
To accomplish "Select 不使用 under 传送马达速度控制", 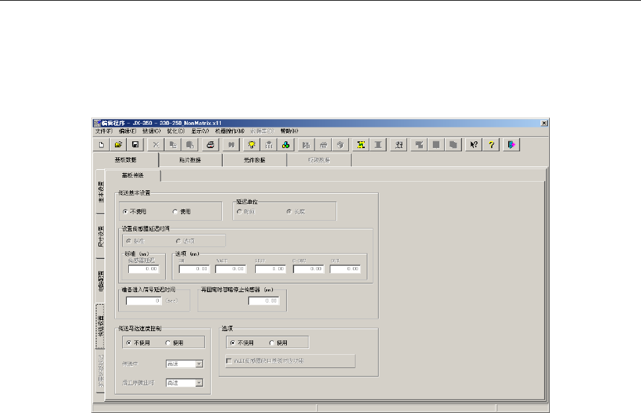I will click(x=138, y=343).
